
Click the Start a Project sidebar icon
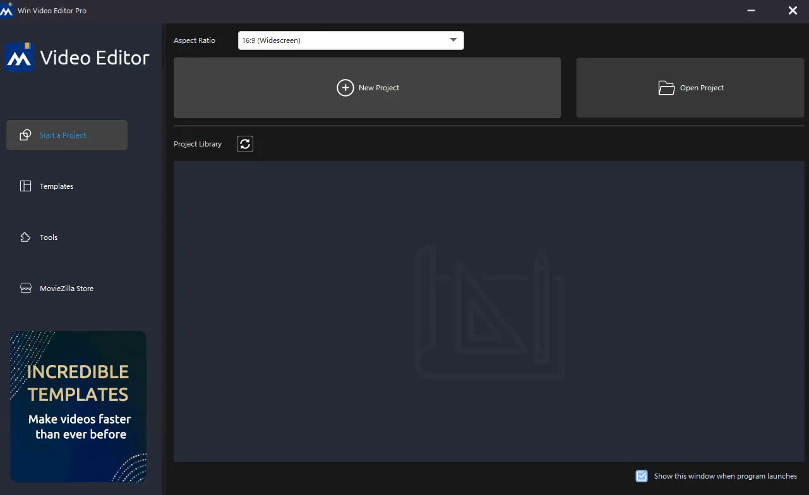click(26, 135)
